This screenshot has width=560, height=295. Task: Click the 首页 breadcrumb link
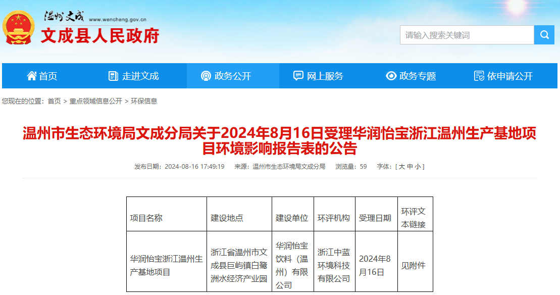click(x=54, y=101)
